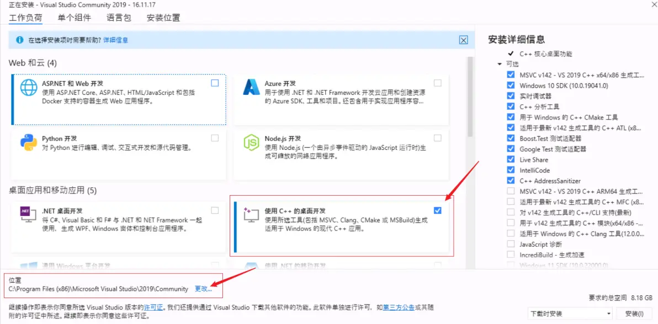Click the C++ 核心桌面功能 entry

tap(545, 53)
